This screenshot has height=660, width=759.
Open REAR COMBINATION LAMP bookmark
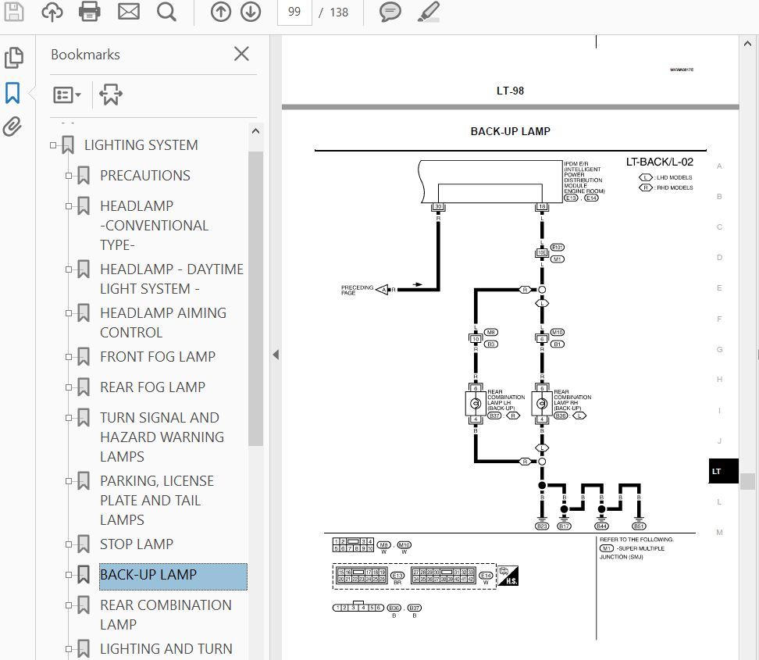(x=166, y=615)
